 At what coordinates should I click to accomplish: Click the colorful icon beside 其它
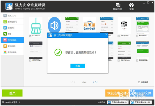tap(5, 52)
